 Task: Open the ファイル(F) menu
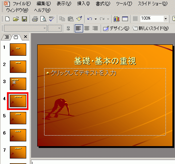click(x=22, y=4)
